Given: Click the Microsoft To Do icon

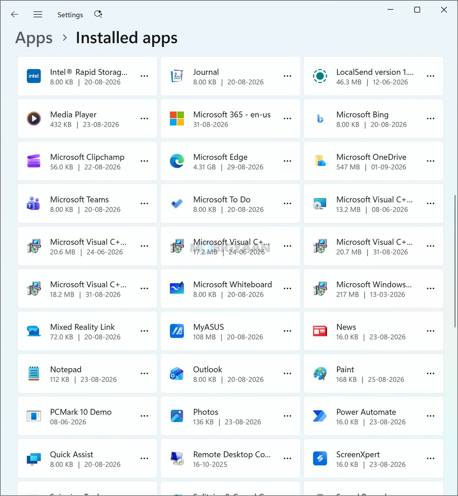Looking at the screenshot, I should click(177, 204).
